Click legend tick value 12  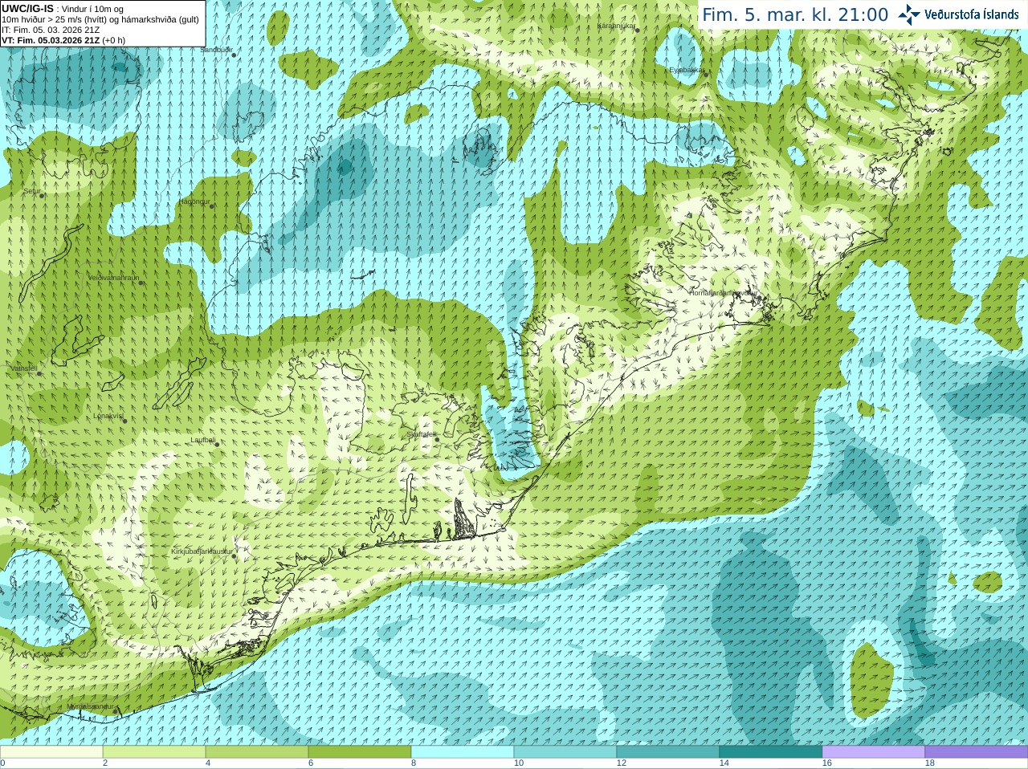(622, 763)
